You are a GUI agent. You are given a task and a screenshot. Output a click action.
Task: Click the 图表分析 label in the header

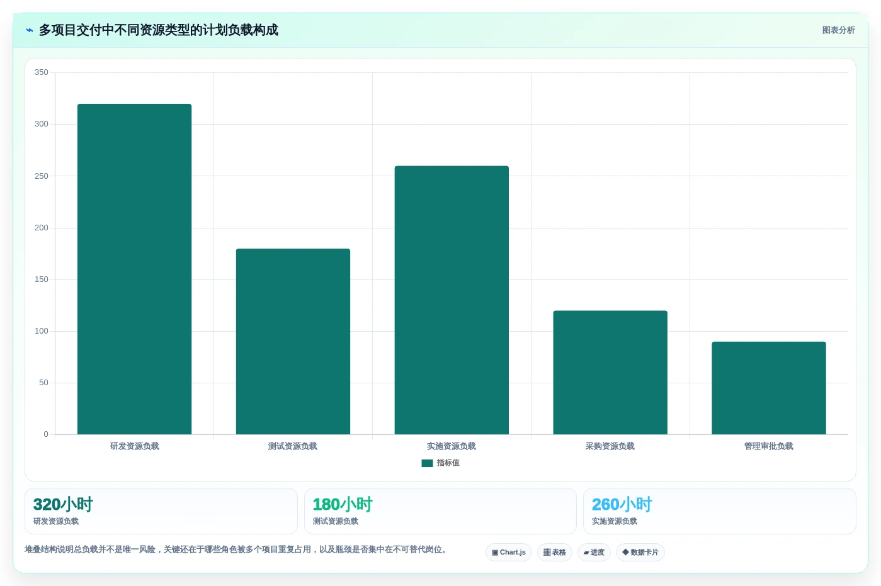[838, 30]
